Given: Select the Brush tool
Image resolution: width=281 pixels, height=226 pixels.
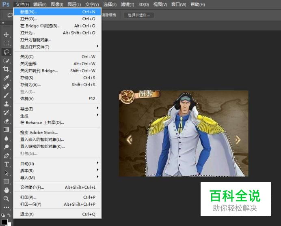Looking at the screenshot, I should coord(6,95).
